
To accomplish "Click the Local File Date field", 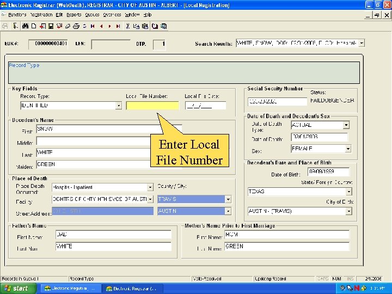I will coord(205,106).
